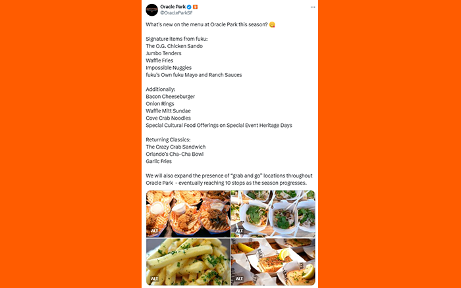Click the 'grab and go' locations sentence
Viewport: 461px width, 288px height.
[x=229, y=180]
